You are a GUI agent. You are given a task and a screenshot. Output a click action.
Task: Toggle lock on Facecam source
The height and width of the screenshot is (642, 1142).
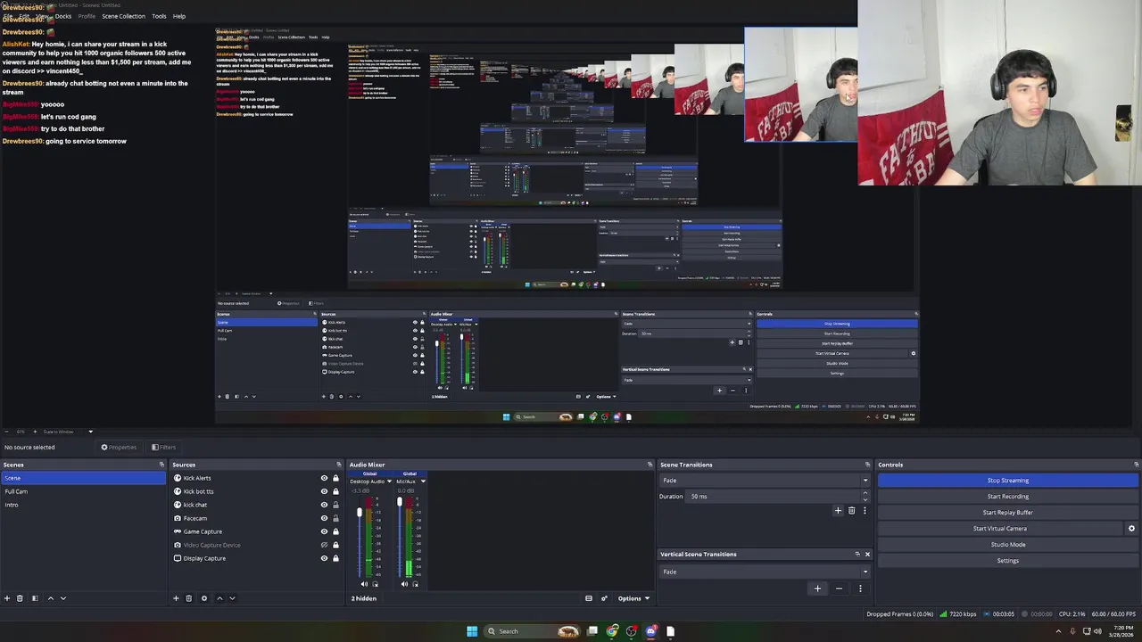[x=335, y=518]
